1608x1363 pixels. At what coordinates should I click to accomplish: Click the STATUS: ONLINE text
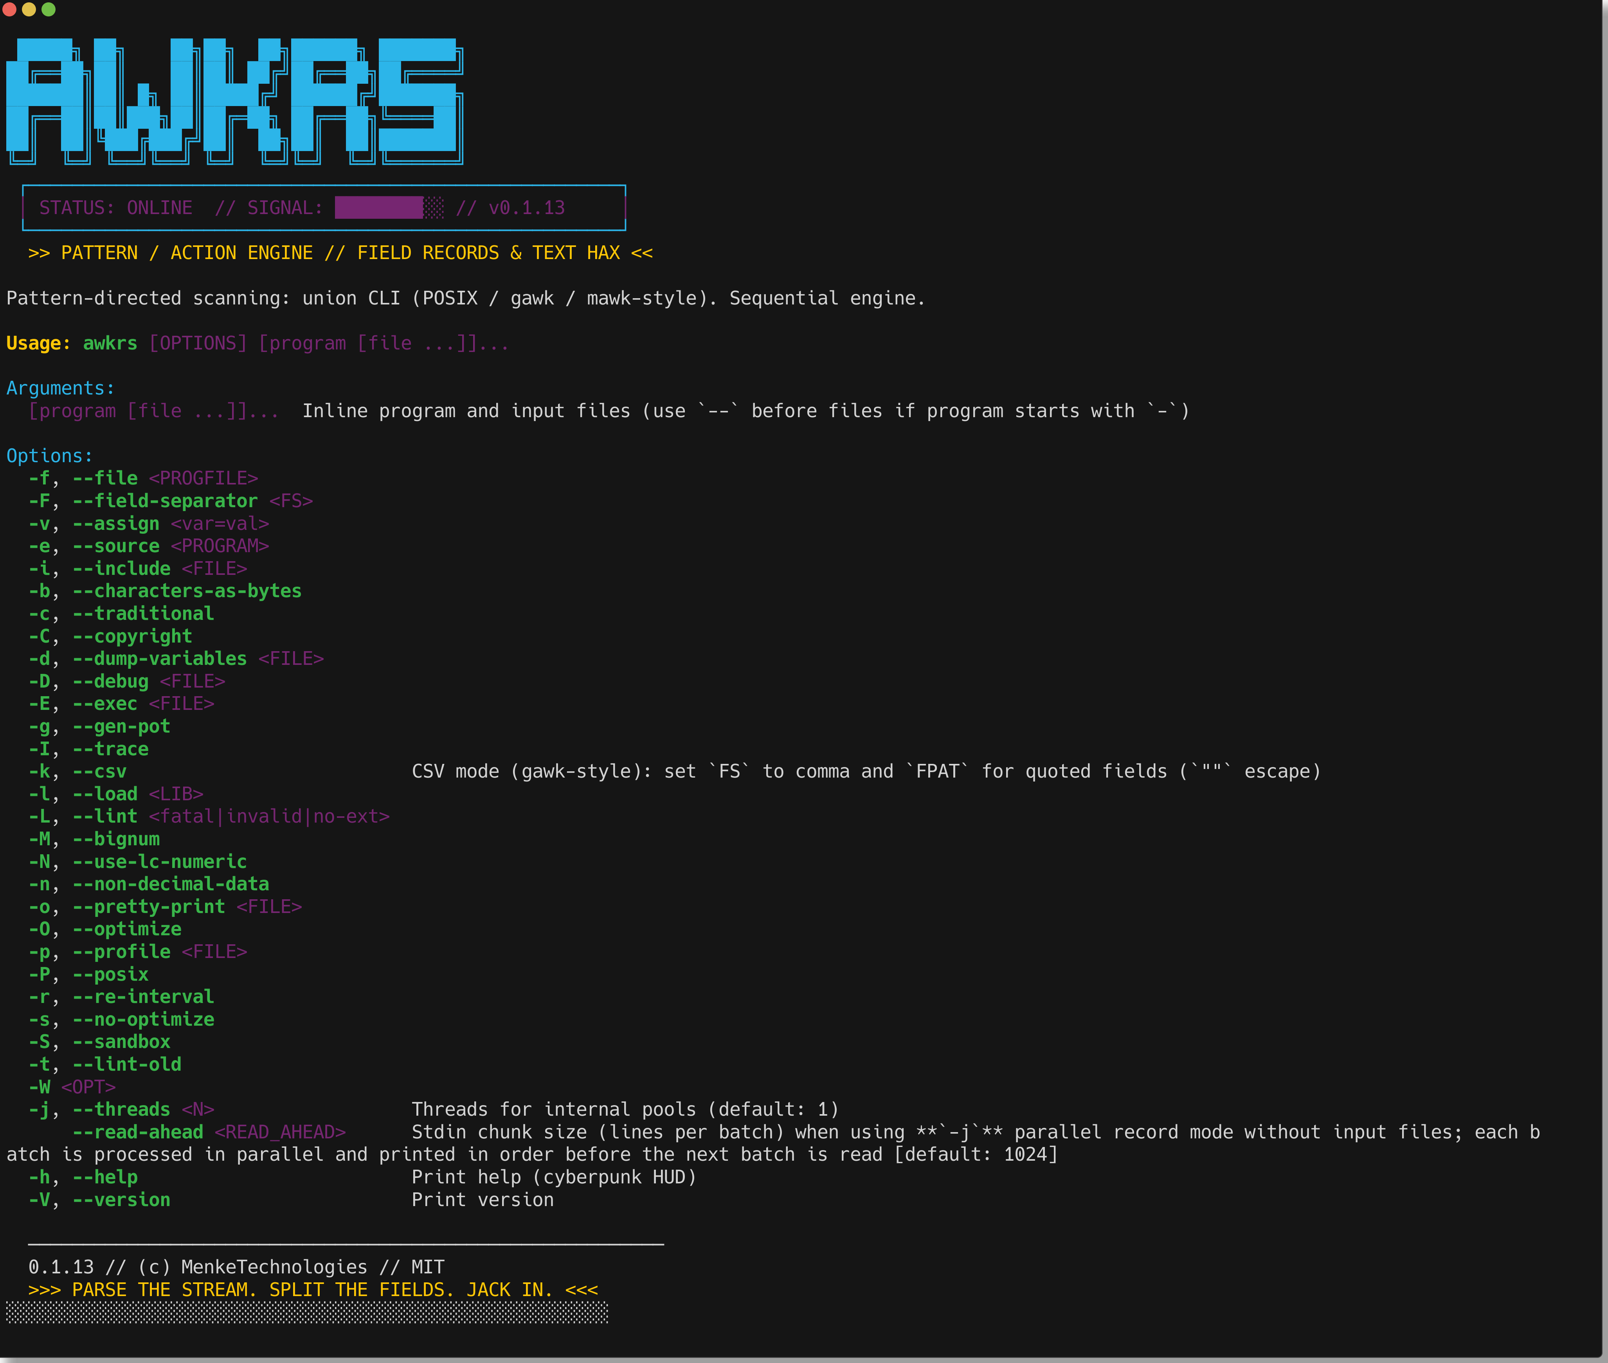116,208
